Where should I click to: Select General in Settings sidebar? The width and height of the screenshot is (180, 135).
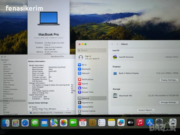click(x=92, y=98)
